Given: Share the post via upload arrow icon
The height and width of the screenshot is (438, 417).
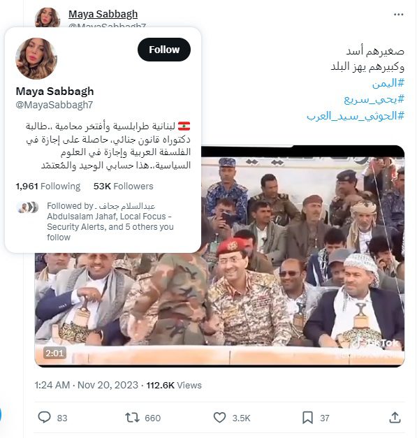Looking at the screenshot, I should point(395,417).
